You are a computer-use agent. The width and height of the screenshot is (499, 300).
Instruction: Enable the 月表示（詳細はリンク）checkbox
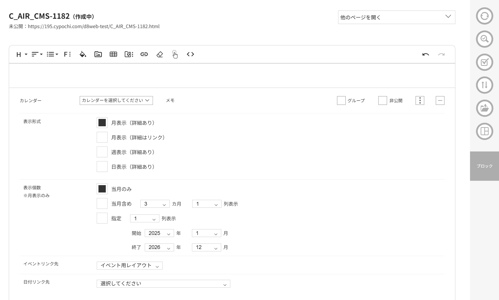tap(102, 137)
